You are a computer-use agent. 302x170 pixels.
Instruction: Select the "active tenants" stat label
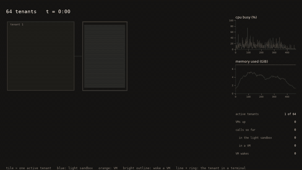247,114
